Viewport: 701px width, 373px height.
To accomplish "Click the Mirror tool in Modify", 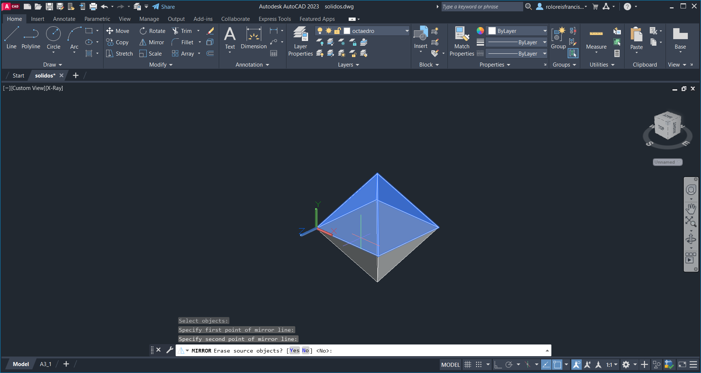I will coord(152,42).
